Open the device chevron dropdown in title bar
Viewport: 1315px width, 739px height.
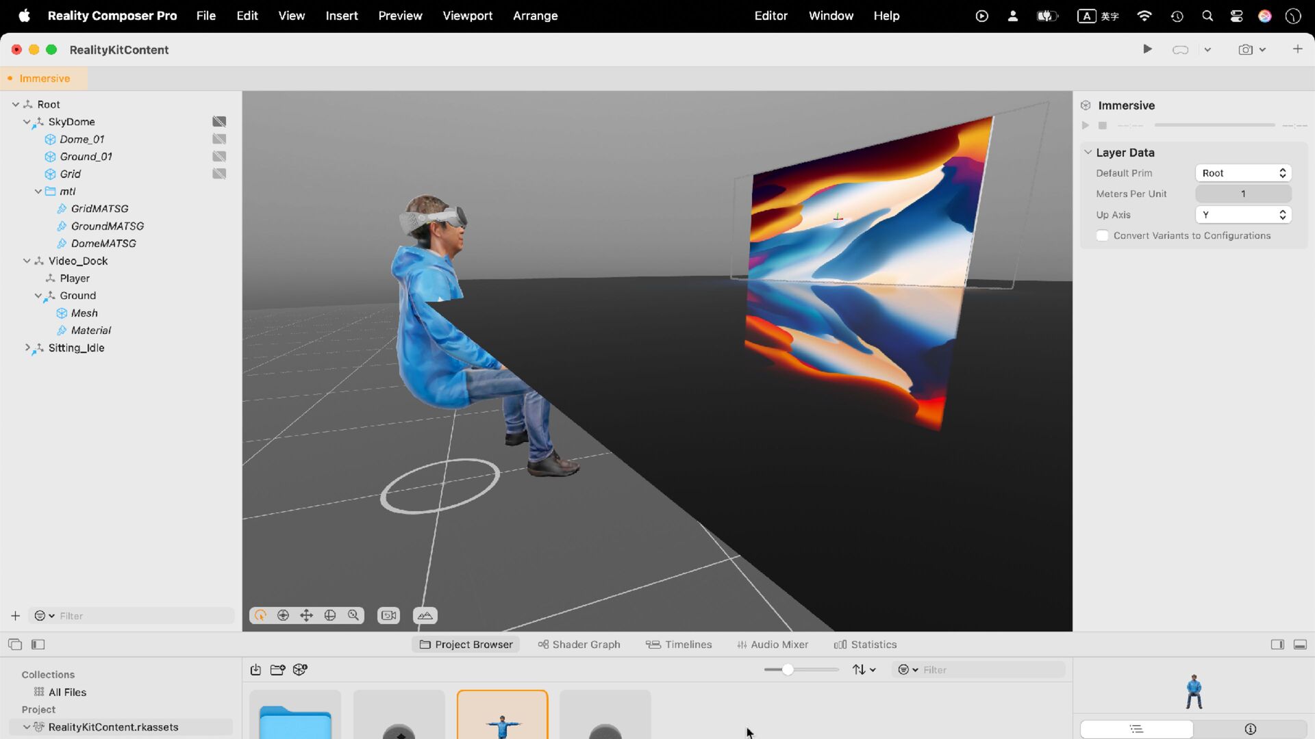click(x=1207, y=50)
